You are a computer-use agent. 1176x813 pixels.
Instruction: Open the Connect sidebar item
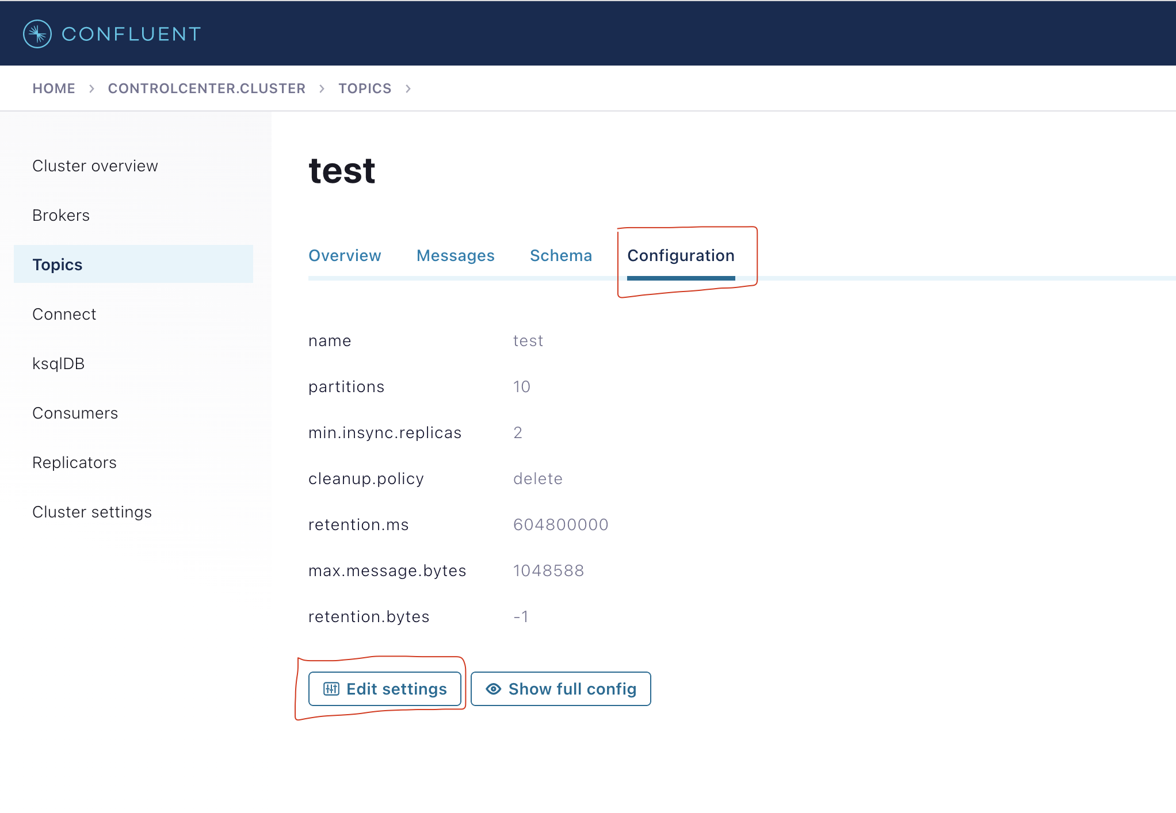(64, 314)
